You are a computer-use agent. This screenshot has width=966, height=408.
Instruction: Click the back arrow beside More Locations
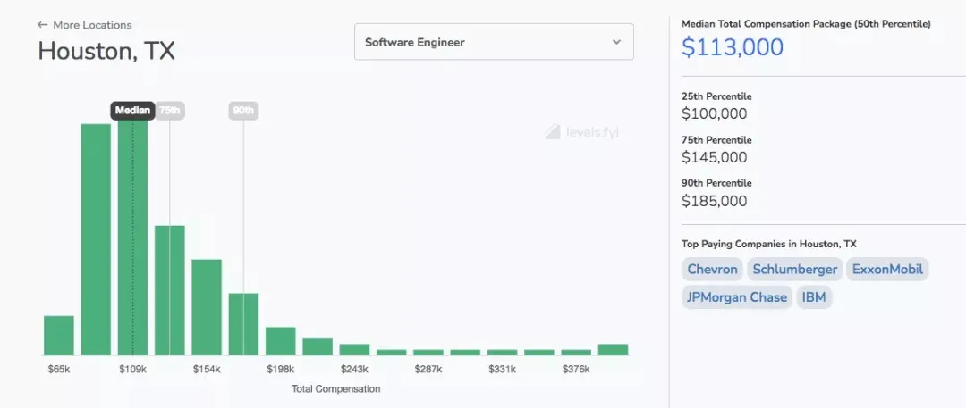coord(42,25)
